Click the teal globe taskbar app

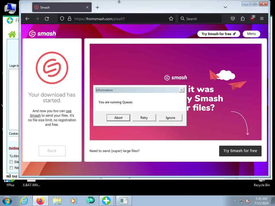(x=90, y=201)
